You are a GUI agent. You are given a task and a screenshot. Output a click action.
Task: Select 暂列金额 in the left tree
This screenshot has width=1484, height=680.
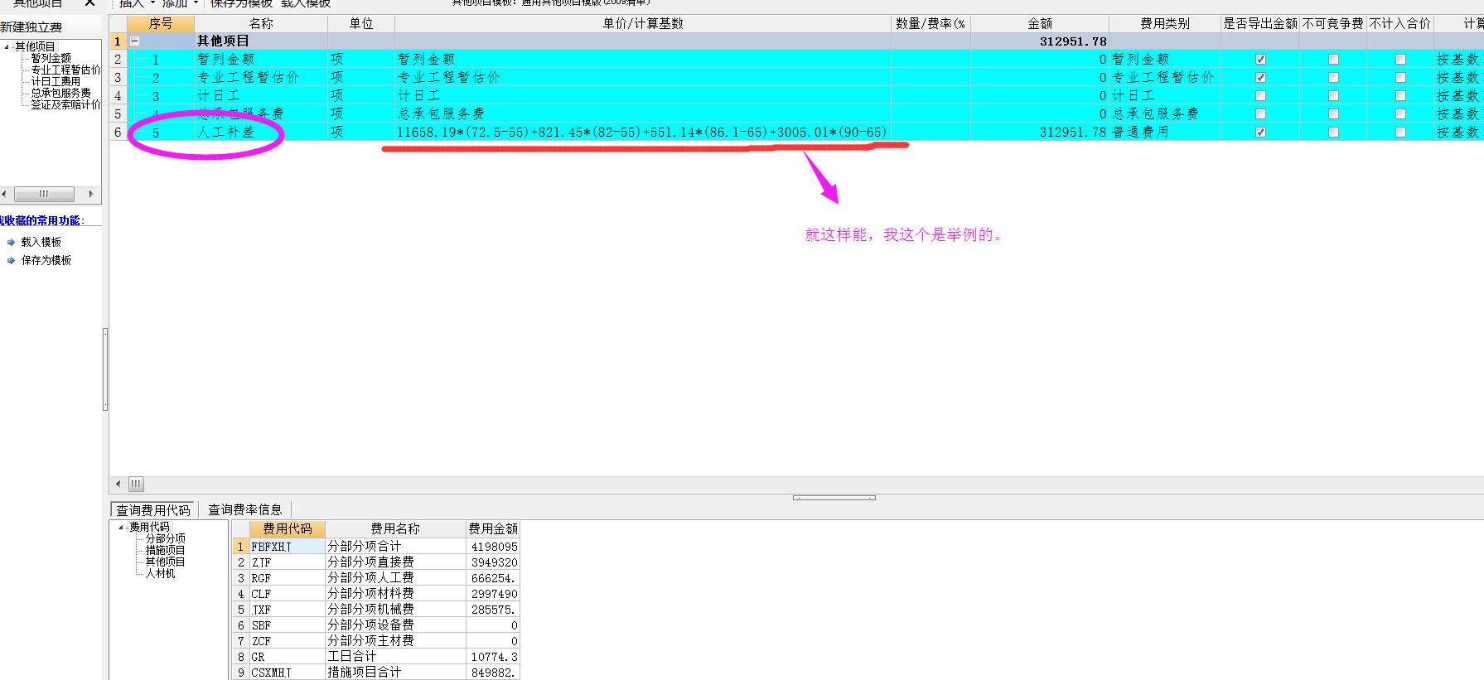51,58
